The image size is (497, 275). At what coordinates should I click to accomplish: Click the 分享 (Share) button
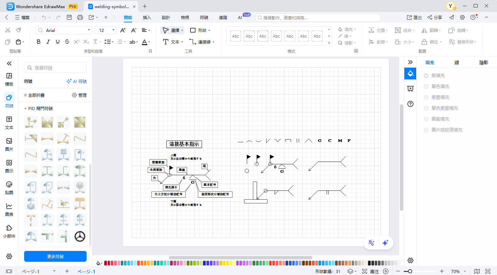click(435, 17)
